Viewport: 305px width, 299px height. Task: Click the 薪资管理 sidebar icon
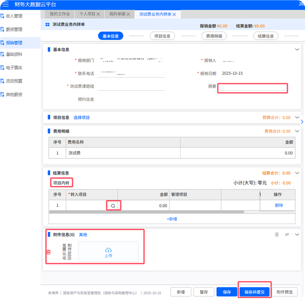click(2, 29)
